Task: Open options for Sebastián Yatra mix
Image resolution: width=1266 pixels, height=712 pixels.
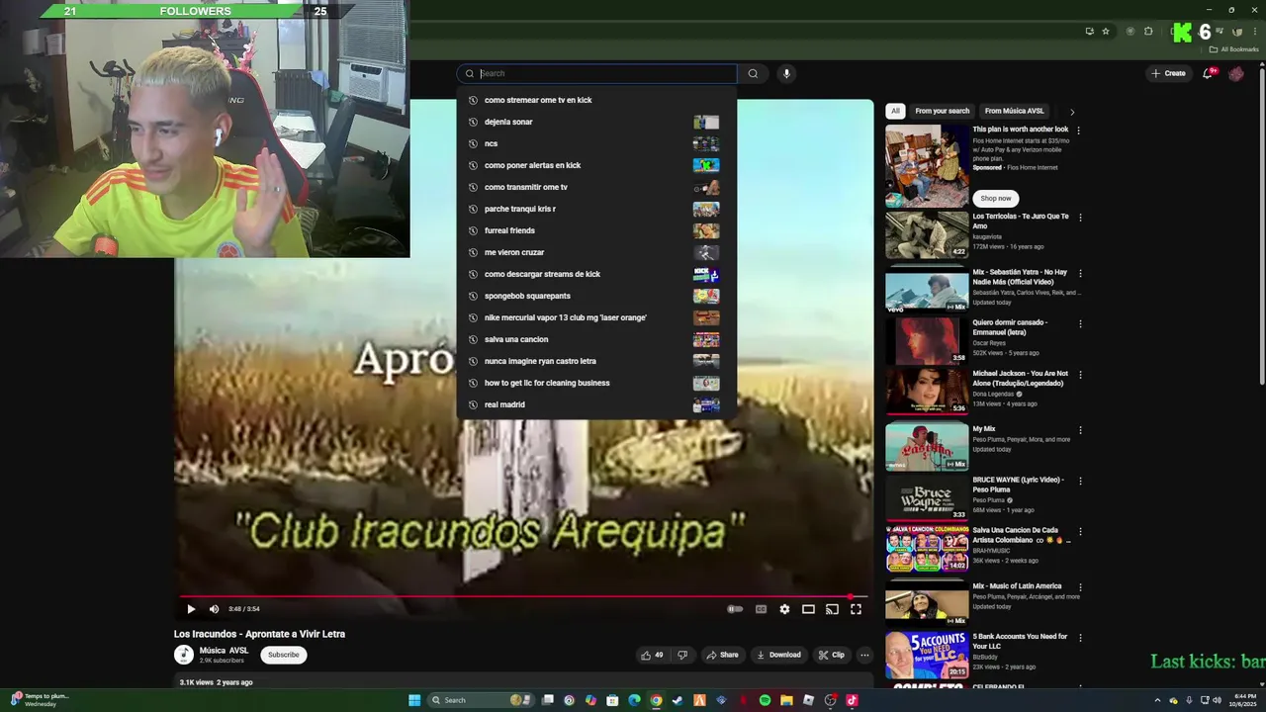Action: [x=1080, y=273]
